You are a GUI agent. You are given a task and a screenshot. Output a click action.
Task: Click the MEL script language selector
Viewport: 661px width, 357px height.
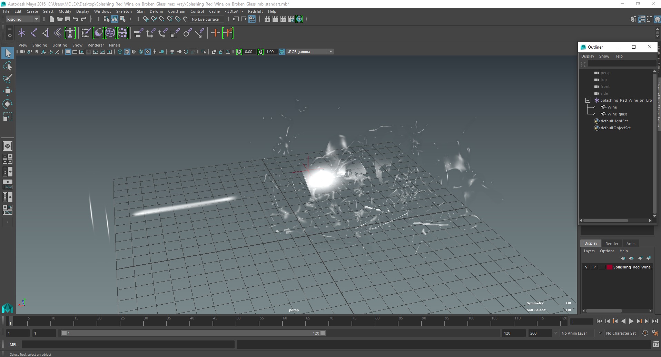tap(13, 345)
